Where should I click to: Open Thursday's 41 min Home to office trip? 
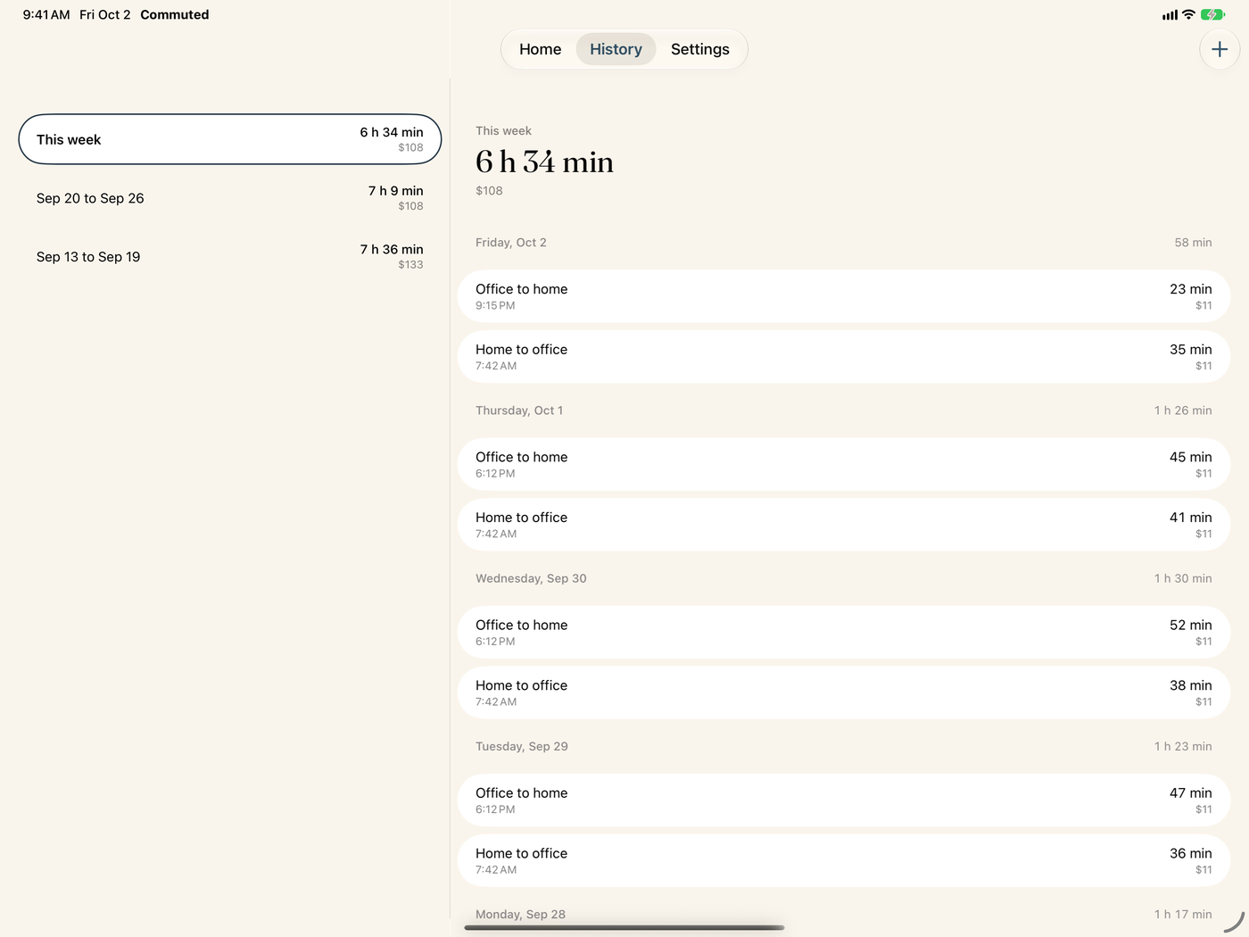coord(844,525)
